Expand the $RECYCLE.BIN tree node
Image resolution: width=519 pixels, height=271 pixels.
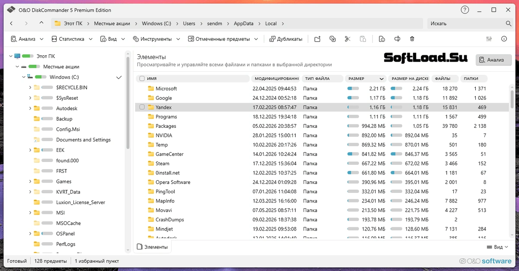point(30,88)
